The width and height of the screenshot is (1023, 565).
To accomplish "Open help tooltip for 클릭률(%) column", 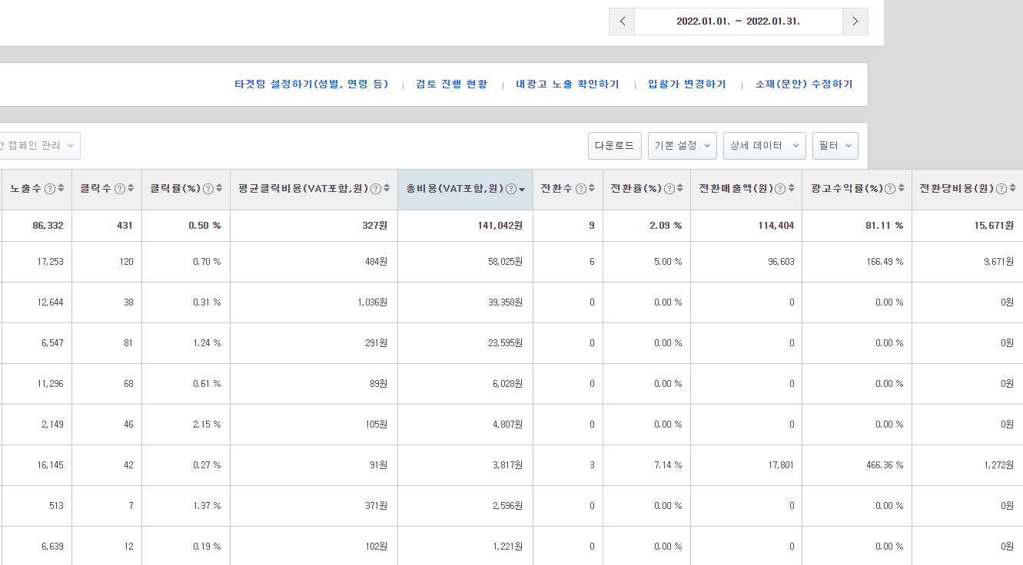I will [x=208, y=189].
